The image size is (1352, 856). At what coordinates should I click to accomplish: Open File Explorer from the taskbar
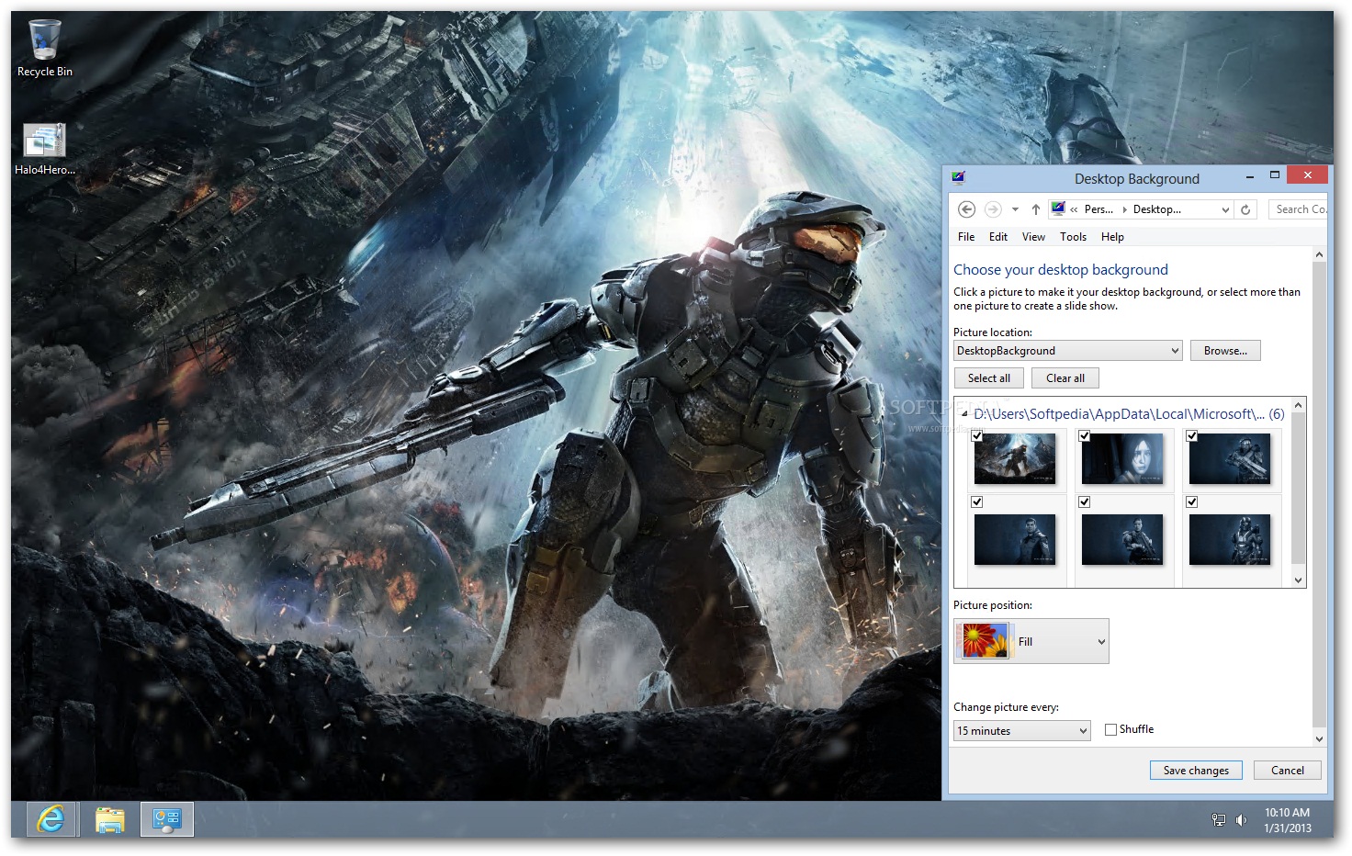click(110, 818)
